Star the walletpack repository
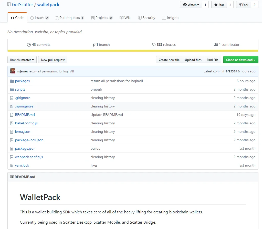 tap(219, 5)
